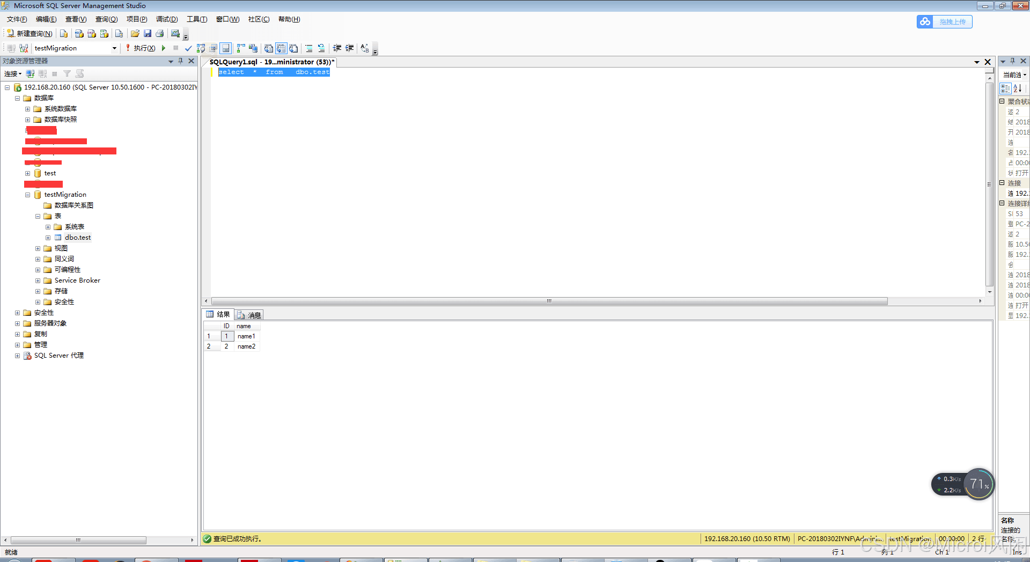Display the estimated execution plan
This screenshot has height=562, width=1030.
(x=201, y=48)
